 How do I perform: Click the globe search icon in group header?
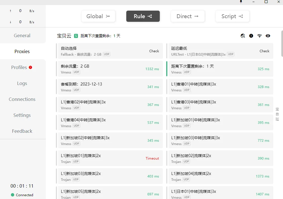point(243,36)
